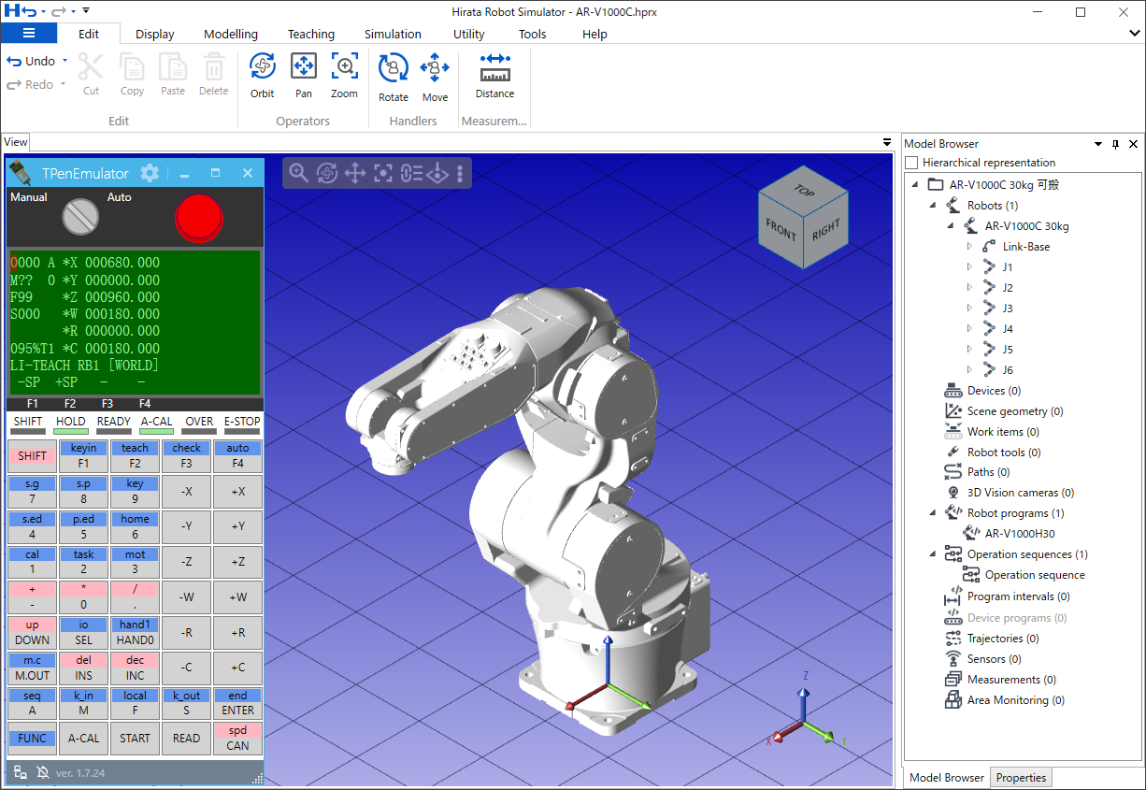Image resolution: width=1146 pixels, height=790 pixels.
Task: Collapse the Robots (1) node
Action: [x=933, y=206]
